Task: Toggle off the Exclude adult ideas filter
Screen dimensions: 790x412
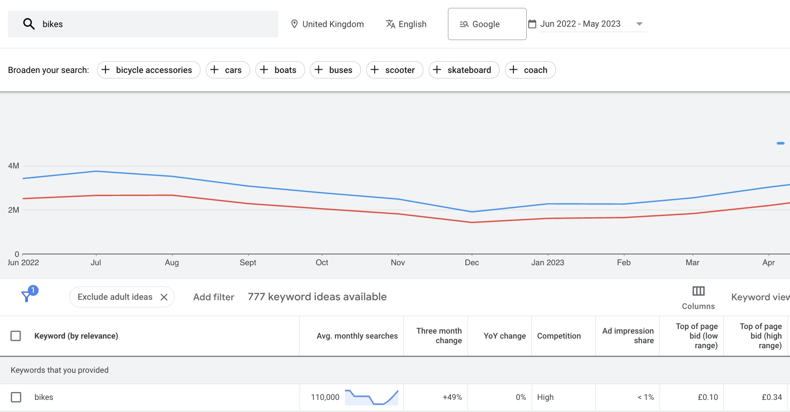Action: pyautogui.click(x=164, y=296)
